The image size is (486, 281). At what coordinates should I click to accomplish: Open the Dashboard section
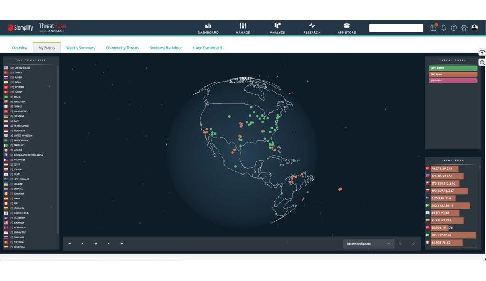pyautogui.click(x=208, y=28)
